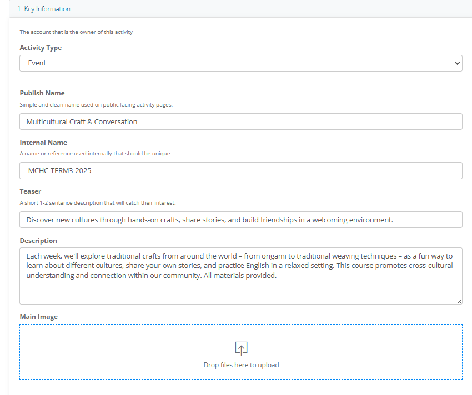Click the upload arrow icon
This screenshot has height=395, width=472.
(241, 348)
